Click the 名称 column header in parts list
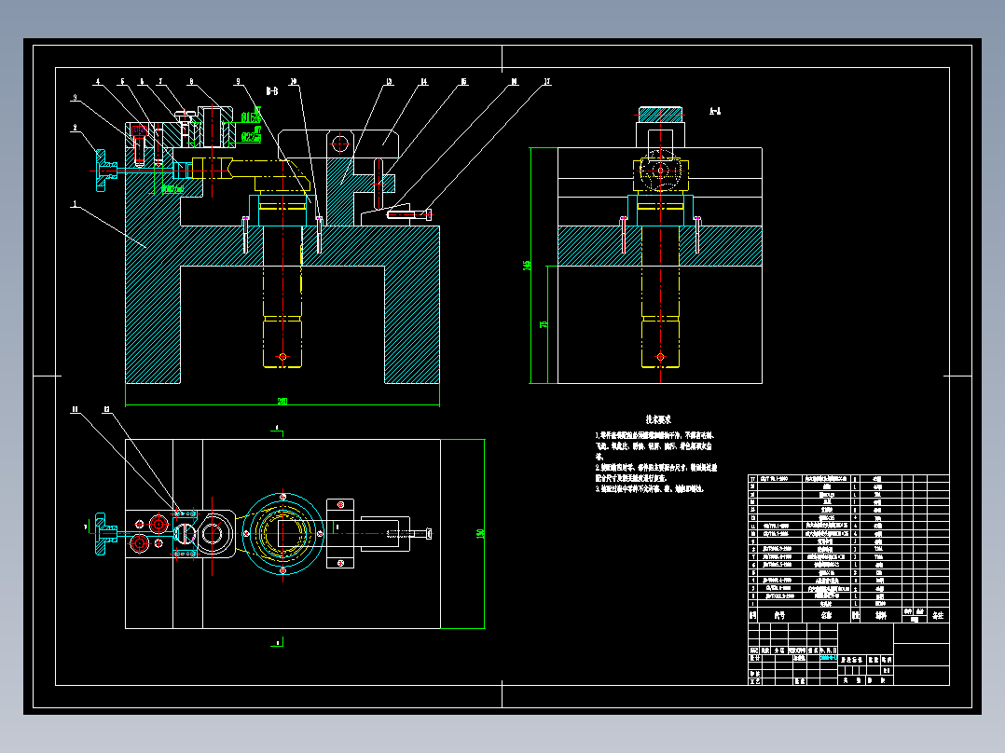1005x753 pixels. tap(826, 615)
